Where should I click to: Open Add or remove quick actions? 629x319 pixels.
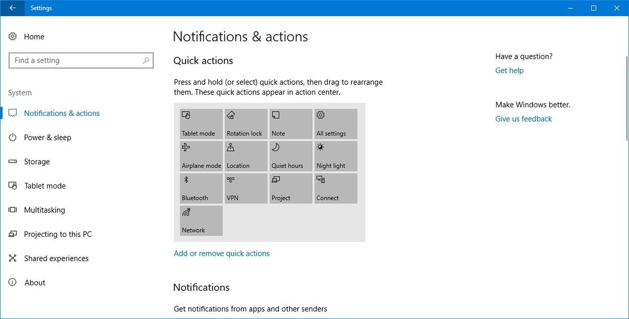(x=221, y=253)
